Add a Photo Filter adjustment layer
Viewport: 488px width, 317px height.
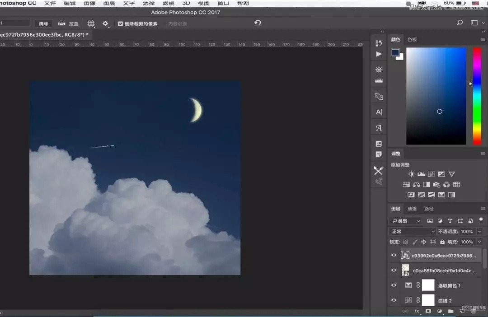pos(436,185)
